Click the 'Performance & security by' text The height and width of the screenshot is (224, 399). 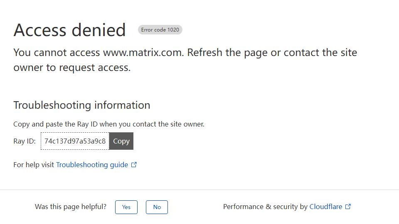[x=265, y=207]
